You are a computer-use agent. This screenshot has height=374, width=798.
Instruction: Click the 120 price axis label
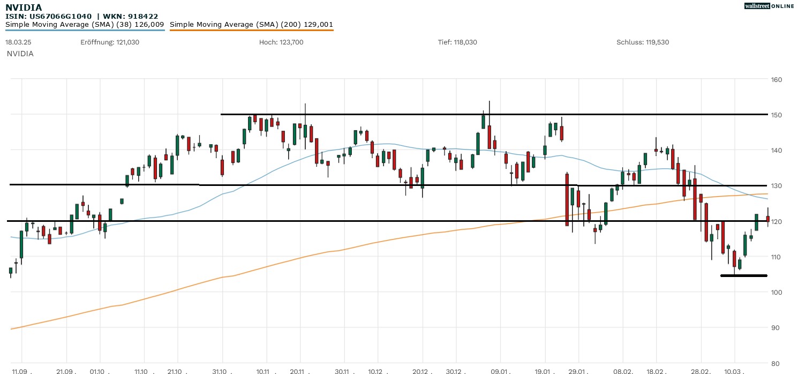point(777,222)
